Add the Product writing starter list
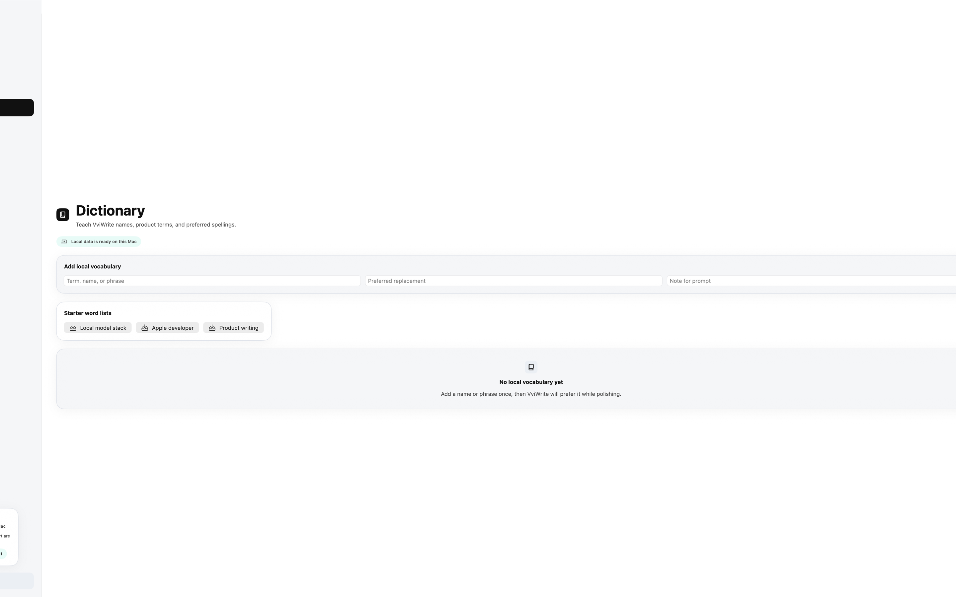Screen dimensions: 956x597 pos(233,328)
